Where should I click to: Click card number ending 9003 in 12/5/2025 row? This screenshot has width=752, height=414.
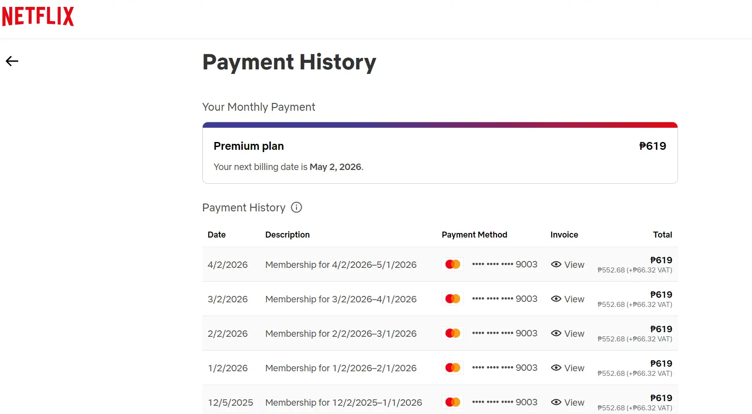(x=505, y=402)
